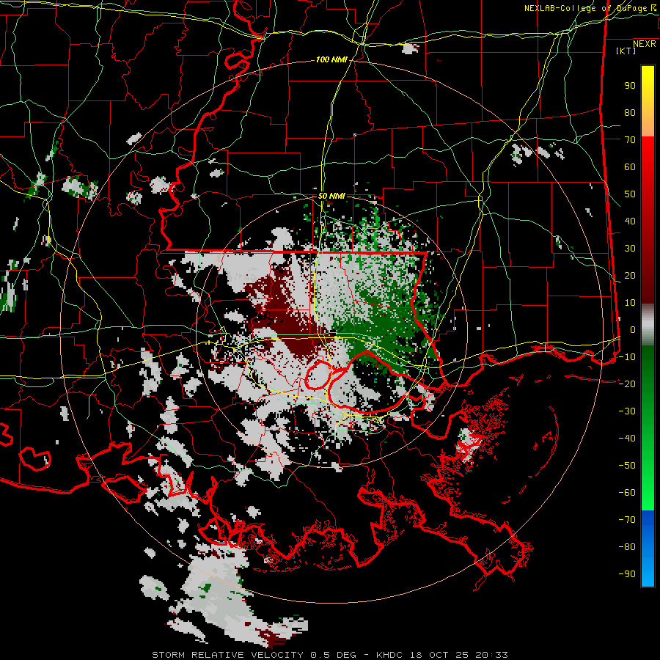Click the "STORM RELATIVE VELOCITY" caption text
Viewport: 660px width, 660px height.
(x=227, y=655)
